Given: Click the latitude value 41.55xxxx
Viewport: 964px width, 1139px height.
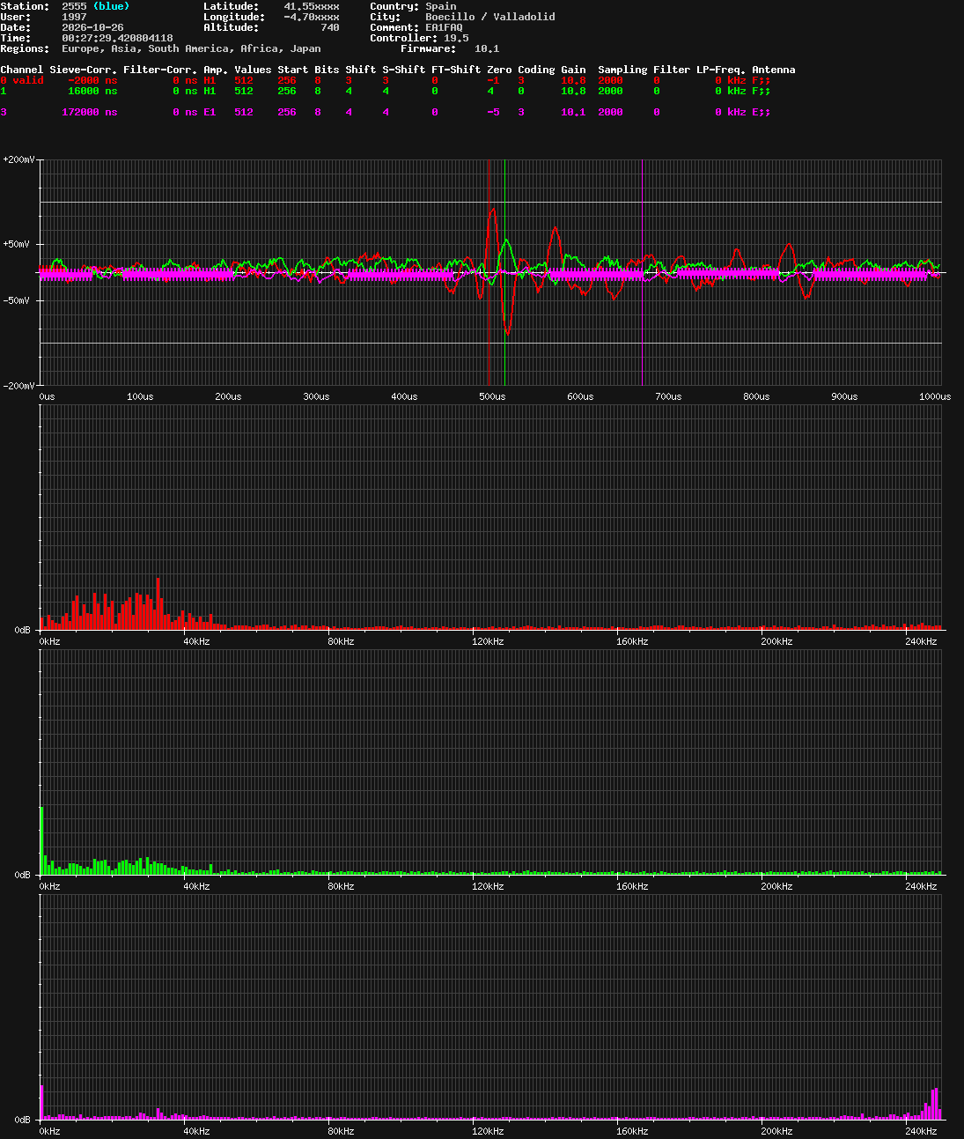Looking at the screenshot, I should (311, 6).
